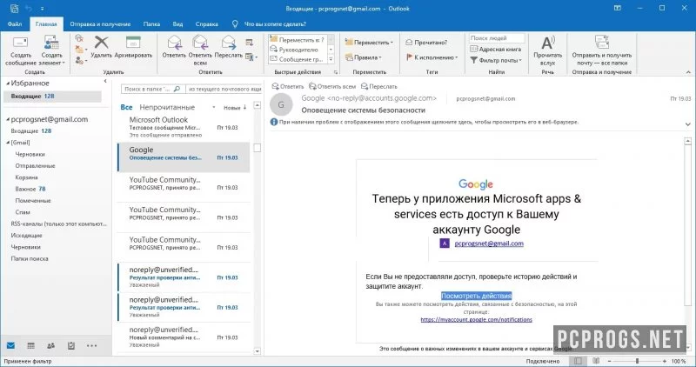The image size is (696, 367).
Task: Open the Create element button
Action: (x=51, y=50)
